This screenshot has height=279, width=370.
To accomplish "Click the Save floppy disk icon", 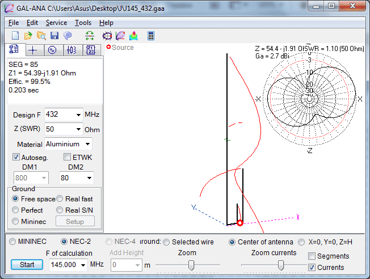I will tap(54, 36).
